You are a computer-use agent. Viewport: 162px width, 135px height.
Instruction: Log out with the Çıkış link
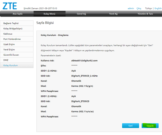coord(139,8)
